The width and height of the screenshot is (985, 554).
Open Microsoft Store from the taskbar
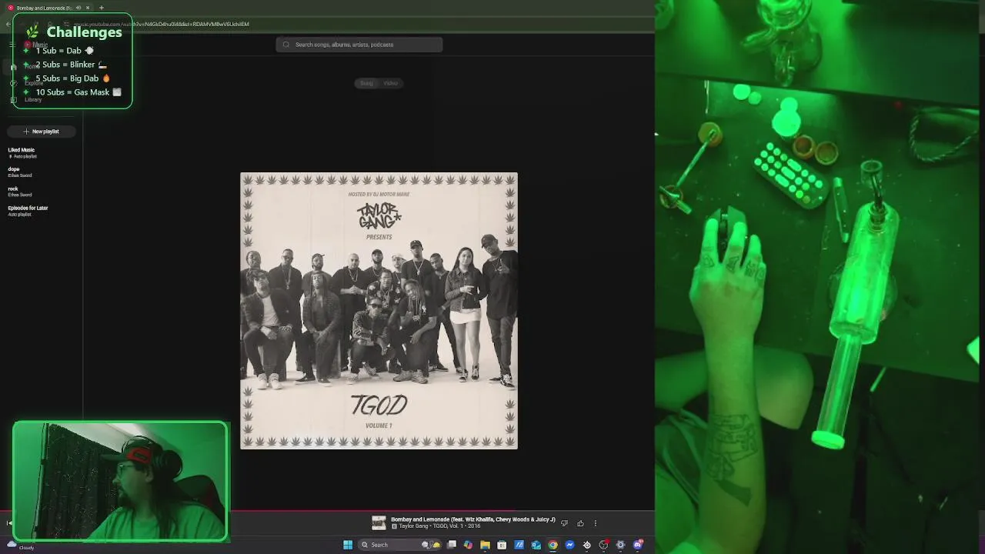(502, 545)
